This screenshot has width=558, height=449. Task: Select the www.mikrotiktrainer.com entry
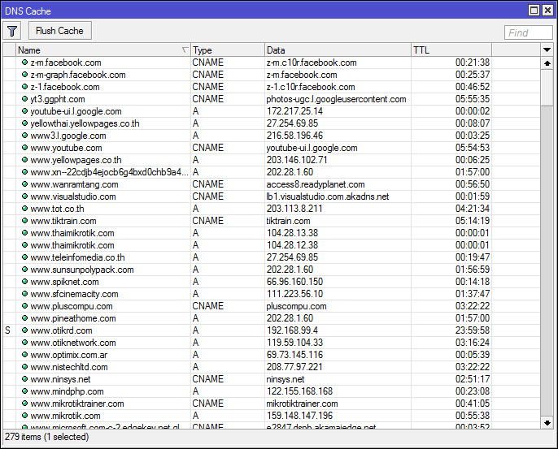[x=77, y=404]
